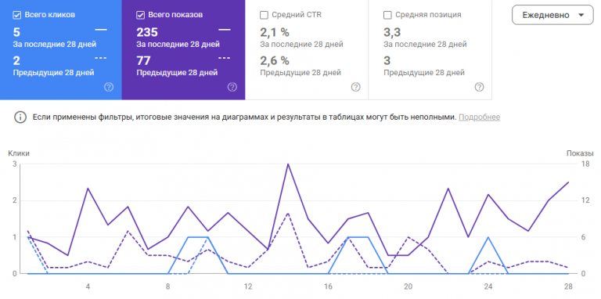Click the value 235 impressions
Image resolution: width=601 pixels, height=299 pixels.
click(147, 32)
